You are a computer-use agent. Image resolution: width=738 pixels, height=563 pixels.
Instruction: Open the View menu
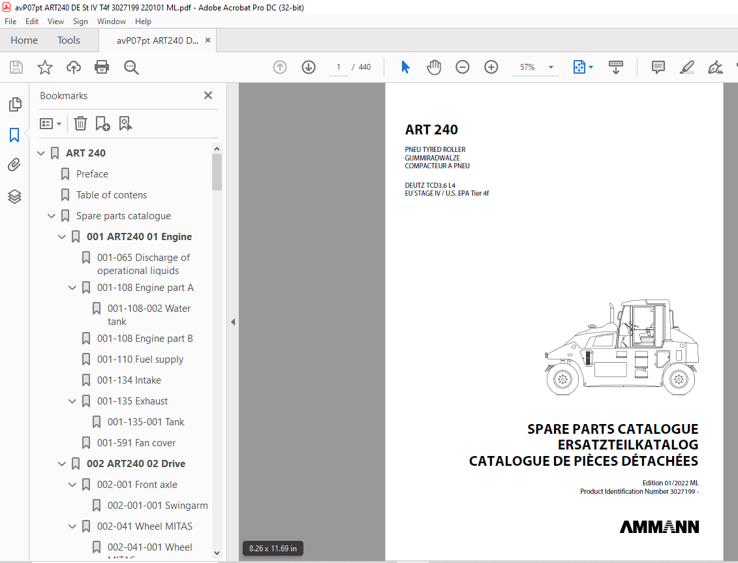coord(55,21)
